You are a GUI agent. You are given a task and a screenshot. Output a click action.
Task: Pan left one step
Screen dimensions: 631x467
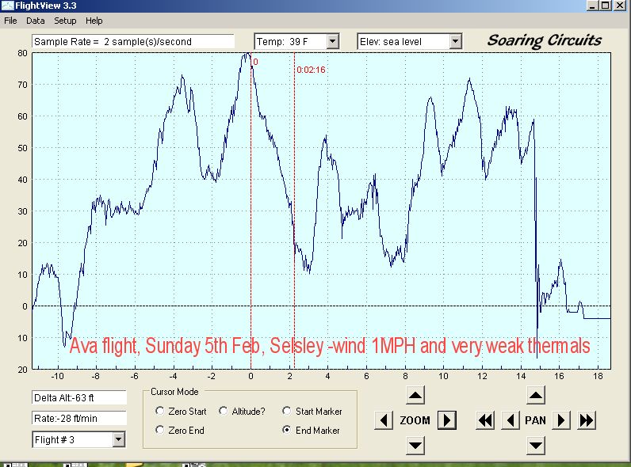click(511, 420)
